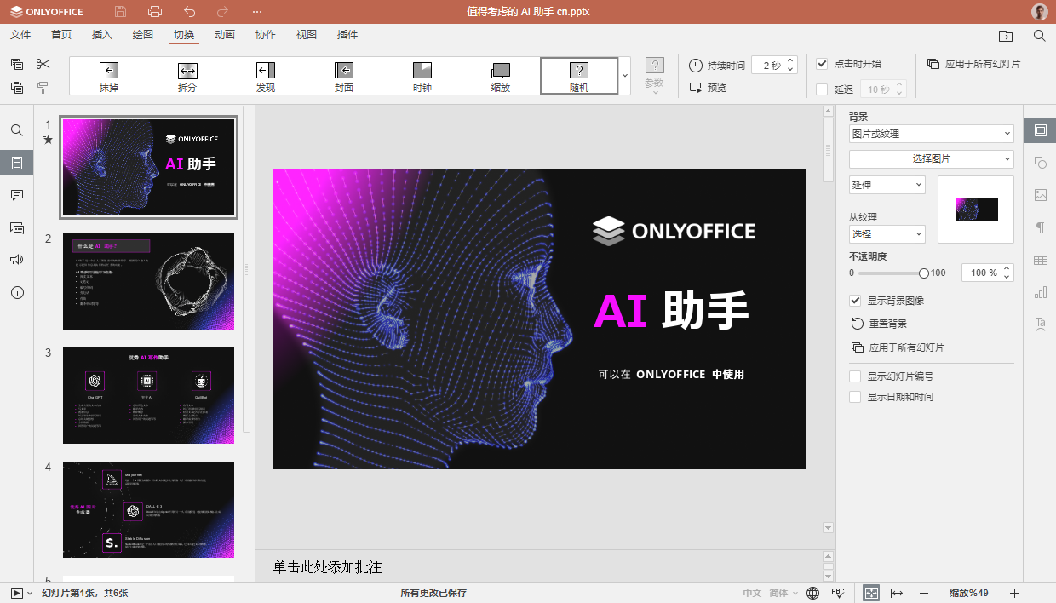This screenshot has width=1056, height=603.
Task: Click the Save icon in title bar
Action: click(x=120, y=12)
